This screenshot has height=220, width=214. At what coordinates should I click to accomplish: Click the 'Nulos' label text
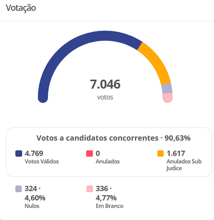[x=32, y=206]
